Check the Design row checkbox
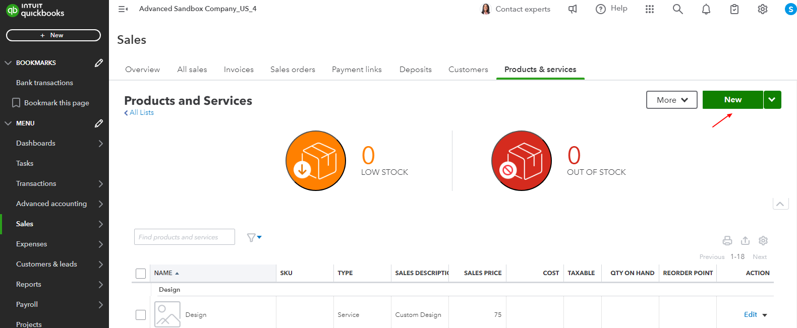This screenshot has height=328, width=797. pyautogui.click(x=141, y=315)
